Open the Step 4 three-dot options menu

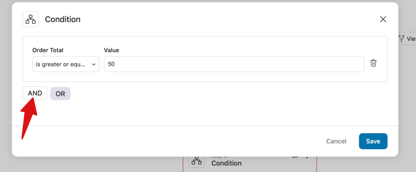point(307,157)
